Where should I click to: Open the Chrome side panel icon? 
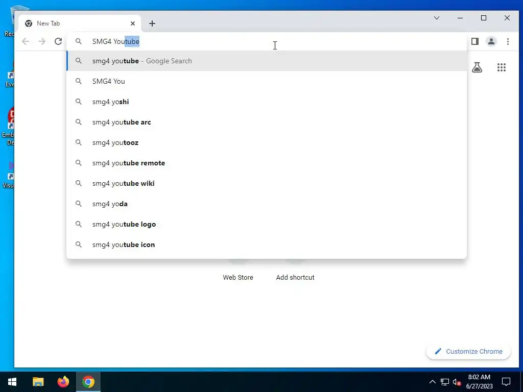tap(475, 41)
